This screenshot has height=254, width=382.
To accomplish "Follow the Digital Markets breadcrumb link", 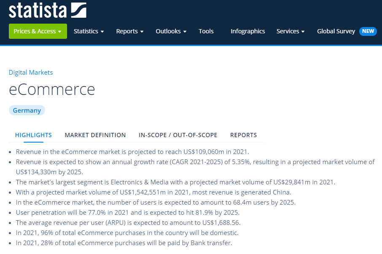I will (31, 73).
